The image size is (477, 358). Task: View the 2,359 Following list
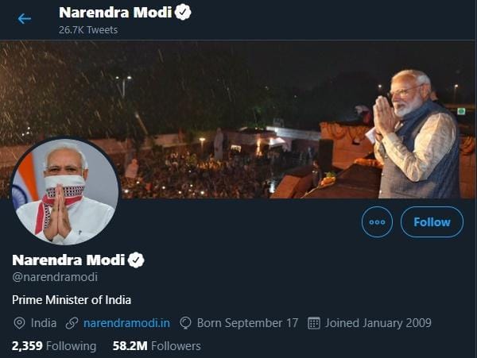click(54, 346)
